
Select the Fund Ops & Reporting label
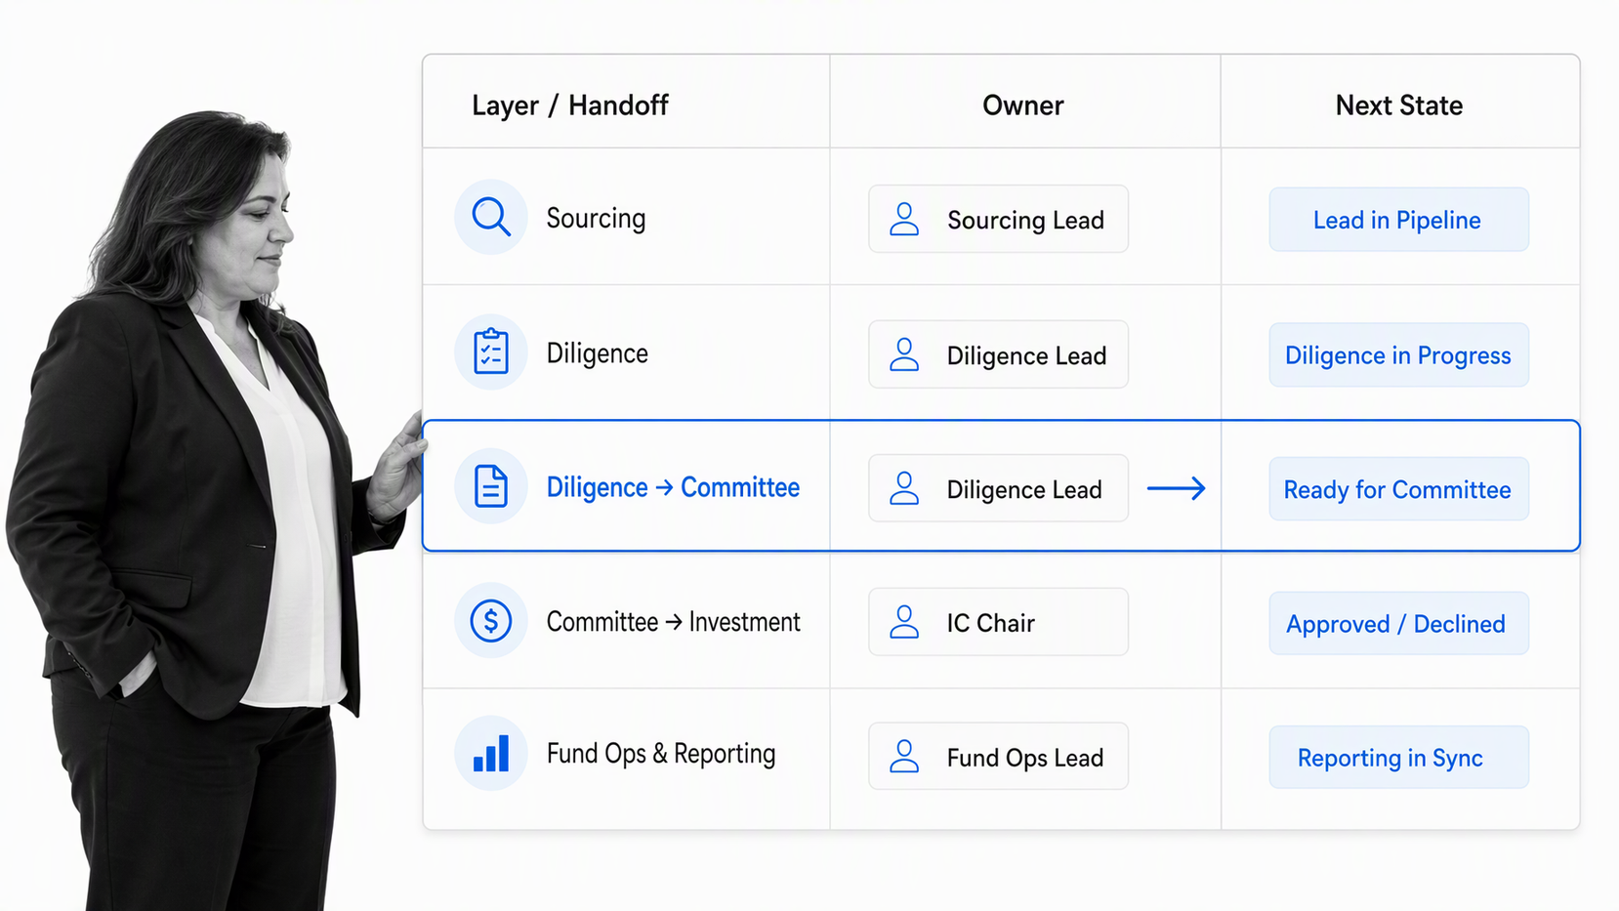pos(661,754)
